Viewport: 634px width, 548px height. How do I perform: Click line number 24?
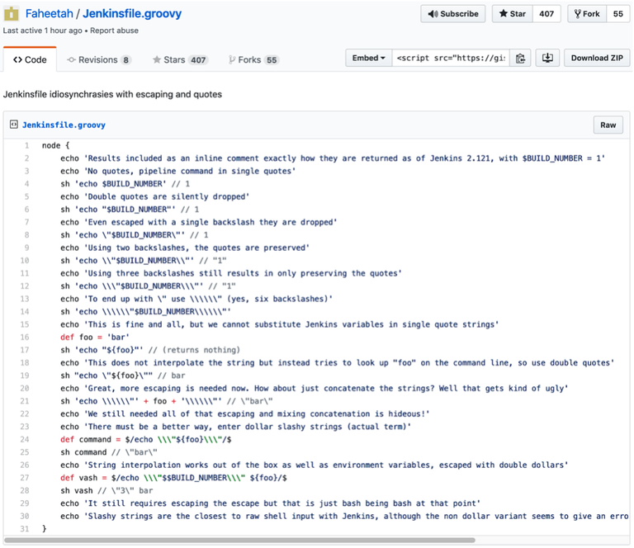point(25,439)
